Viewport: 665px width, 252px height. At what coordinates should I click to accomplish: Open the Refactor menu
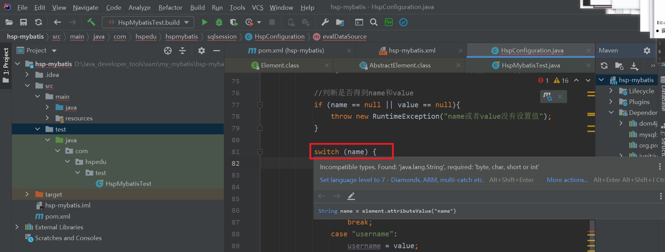click(x=170, y=7)
